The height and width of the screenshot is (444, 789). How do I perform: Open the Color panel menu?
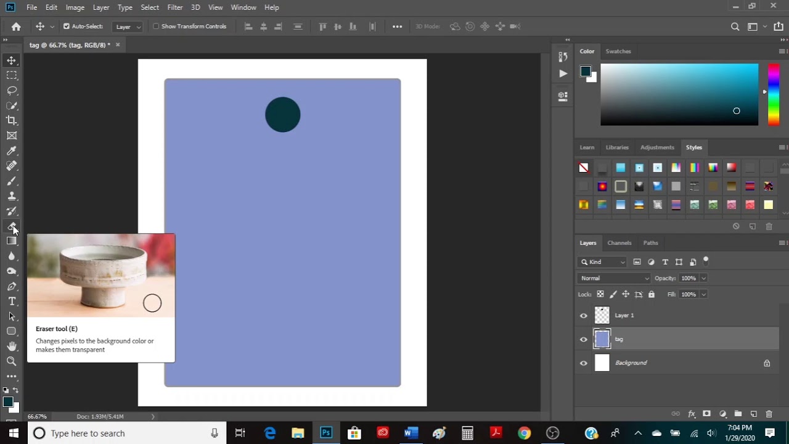point(782,51)
